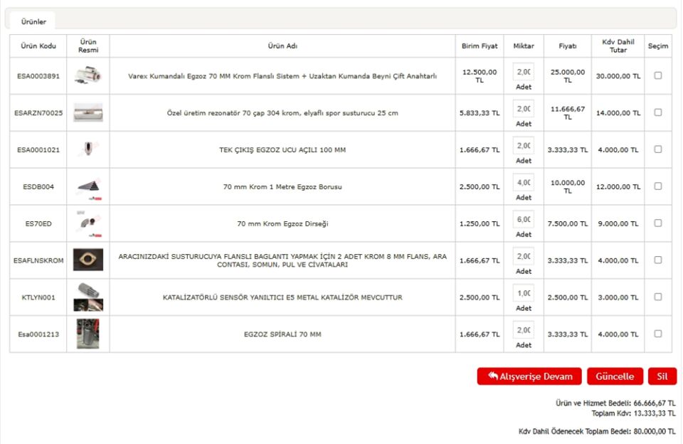Click 'KATALİZATÖRLÜ SENSÖR YANILTICI' product name

(282, 297)
